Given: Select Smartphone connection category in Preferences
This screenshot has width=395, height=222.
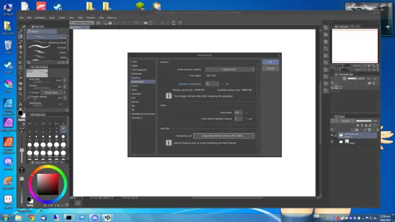Looking at the screenshot, I should click(x=143, y=113).
